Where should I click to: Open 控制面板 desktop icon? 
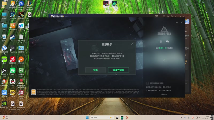(x=21, y=49)
